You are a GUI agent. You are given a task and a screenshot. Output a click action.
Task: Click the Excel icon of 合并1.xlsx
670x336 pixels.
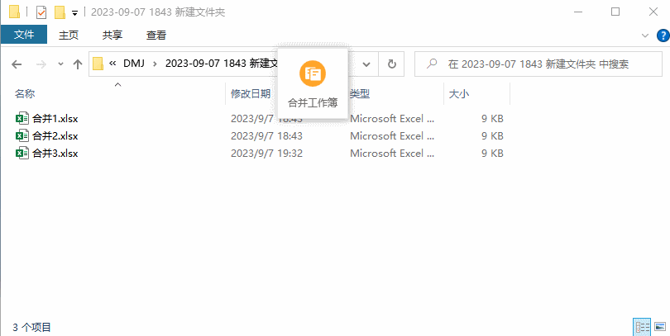click(22, 119)
